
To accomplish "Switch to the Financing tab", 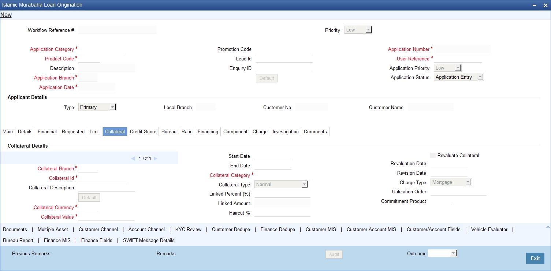I will [208, 131].
